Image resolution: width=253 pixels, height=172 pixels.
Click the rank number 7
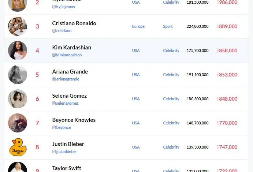[x=37, y=123]
